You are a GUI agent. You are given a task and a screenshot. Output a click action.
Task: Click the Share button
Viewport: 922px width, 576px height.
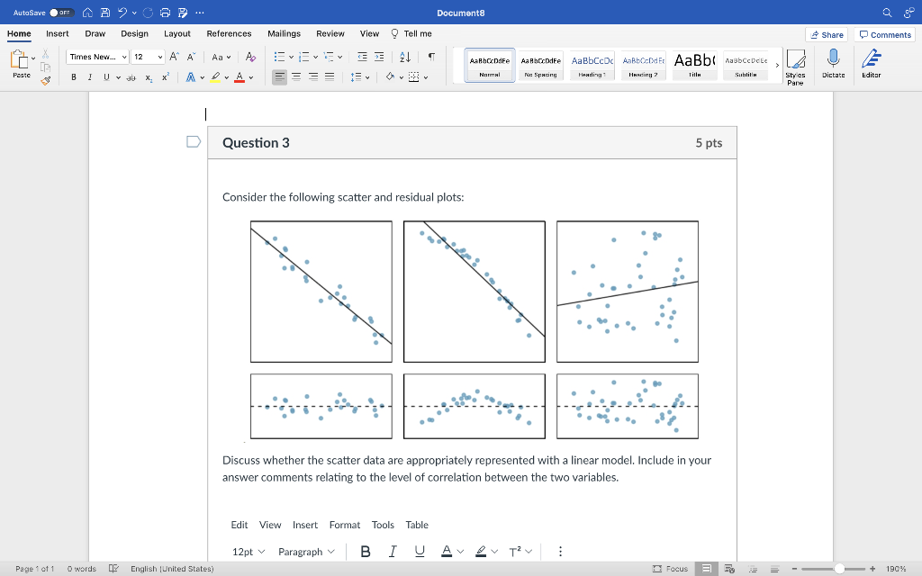tap(825, 33)
